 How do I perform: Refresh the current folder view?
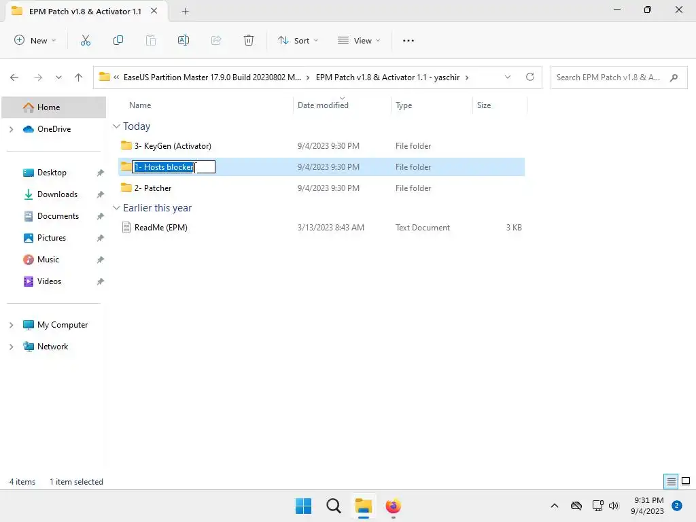(x=530, y=77)
